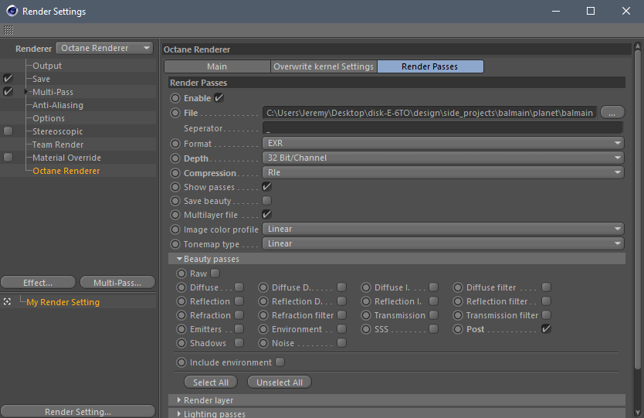Enable the Include environment checkbox

click(280, 362)
